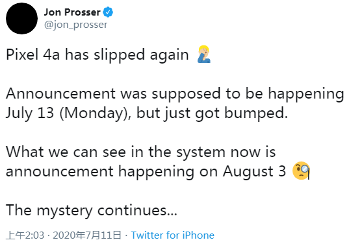Screen dimensions: 351x251
Task: Click the words 'August 3'
Action: (254, 171)
